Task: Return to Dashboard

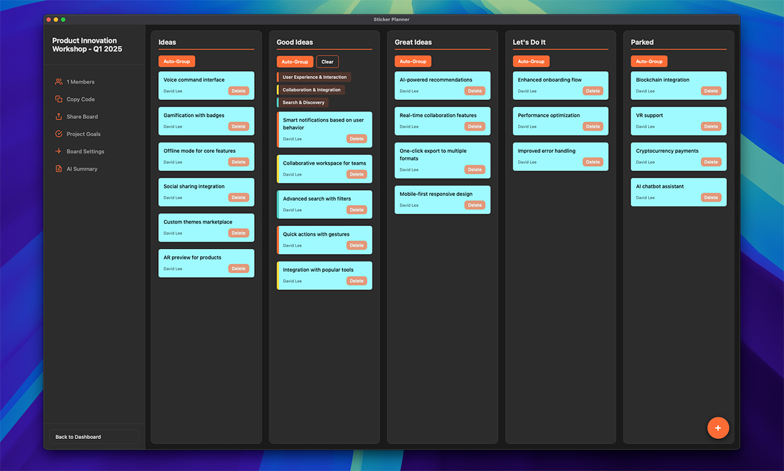Action: tap(93, 436)
